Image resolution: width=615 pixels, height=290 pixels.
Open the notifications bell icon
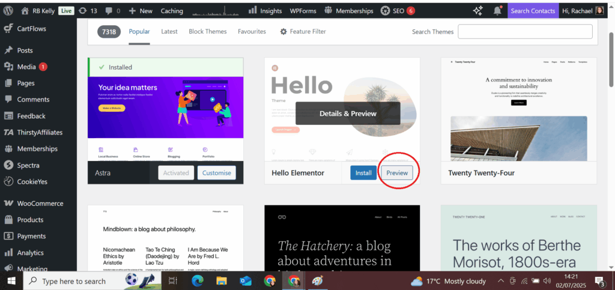(x=497, y=11)
